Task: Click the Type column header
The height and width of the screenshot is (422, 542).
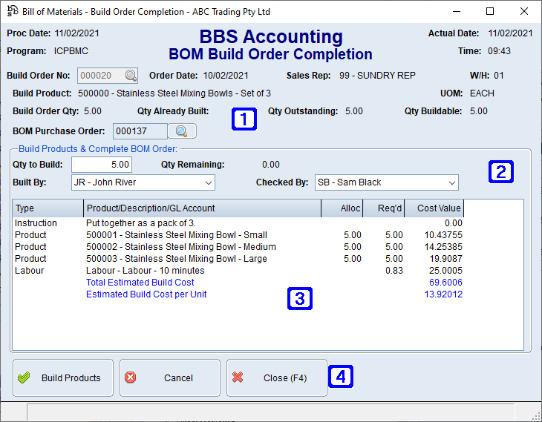Action: (x=48, y=208)
